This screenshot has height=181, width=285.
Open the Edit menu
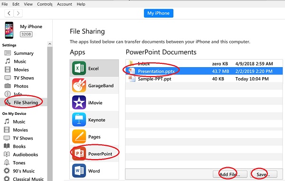[x=16, y=4]
